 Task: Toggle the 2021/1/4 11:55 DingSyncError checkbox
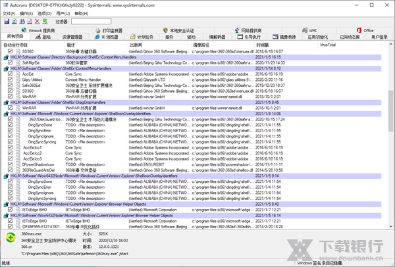10,130
